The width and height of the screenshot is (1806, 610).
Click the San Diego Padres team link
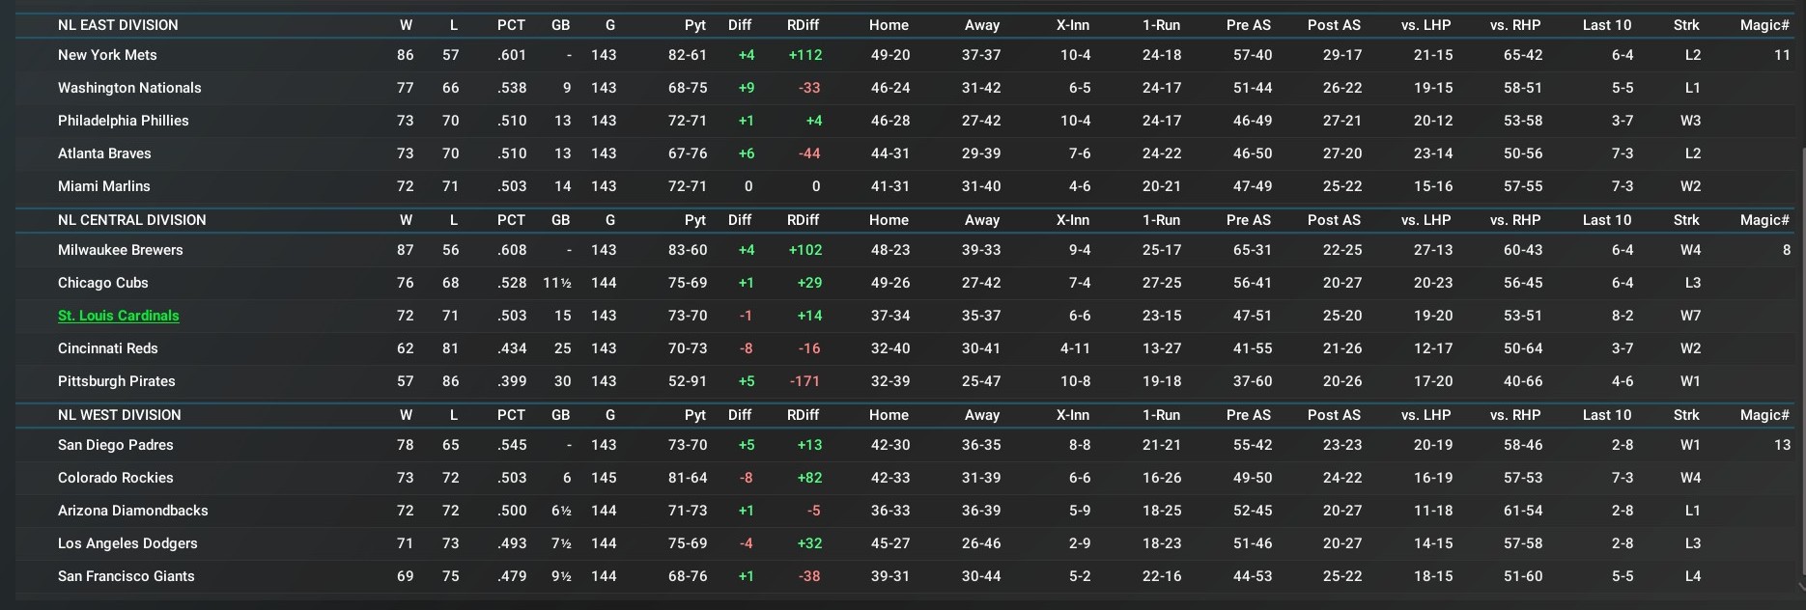(x=116, y=445)
